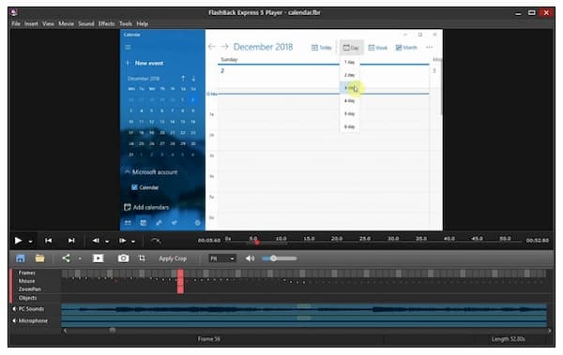Open the play options dropdown arrow
The image size is (563, 355).
pos(31,242)
